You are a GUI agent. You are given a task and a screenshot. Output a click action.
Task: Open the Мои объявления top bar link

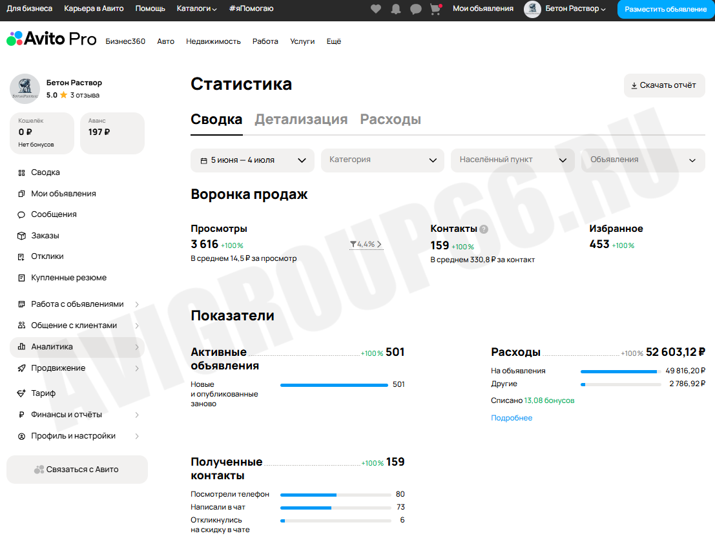coord(483,8)
